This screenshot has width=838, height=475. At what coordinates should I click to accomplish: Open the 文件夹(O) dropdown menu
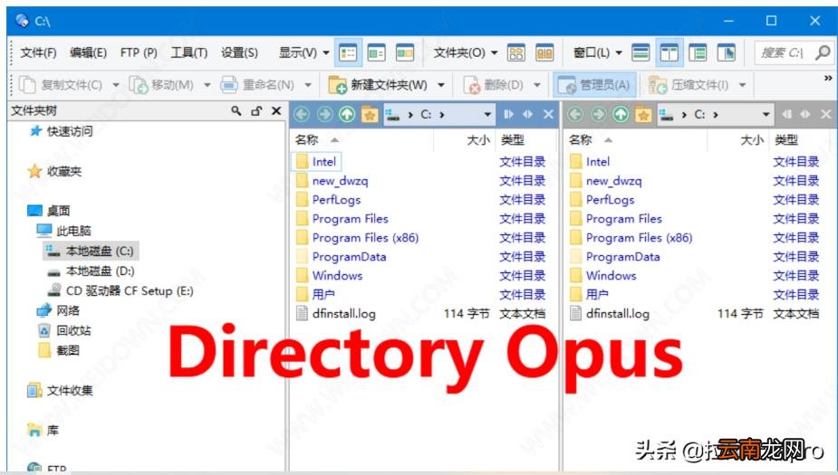[465, 52]
